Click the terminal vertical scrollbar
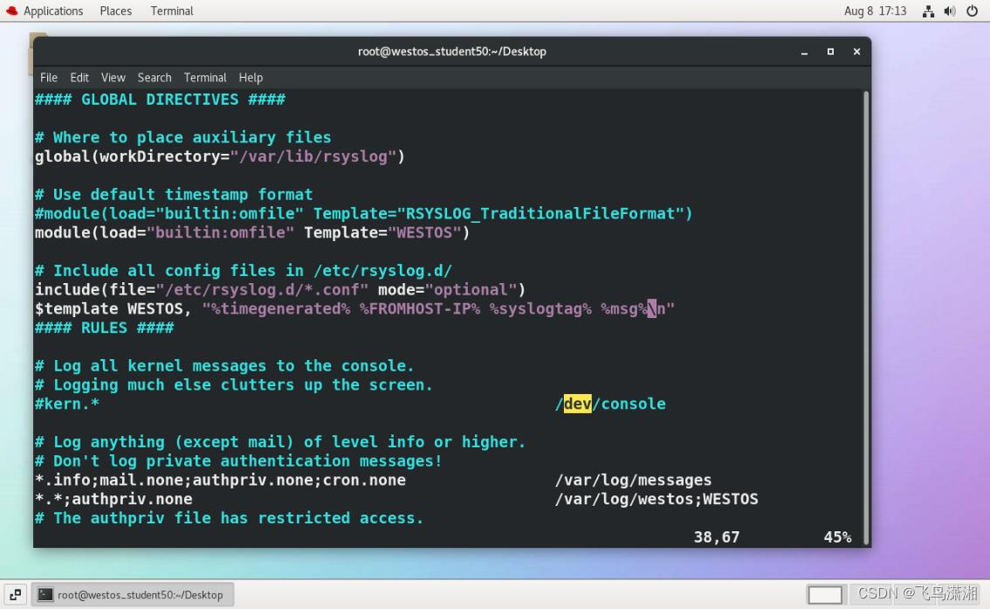The image size is (990, 609). (x=866, y=318)
